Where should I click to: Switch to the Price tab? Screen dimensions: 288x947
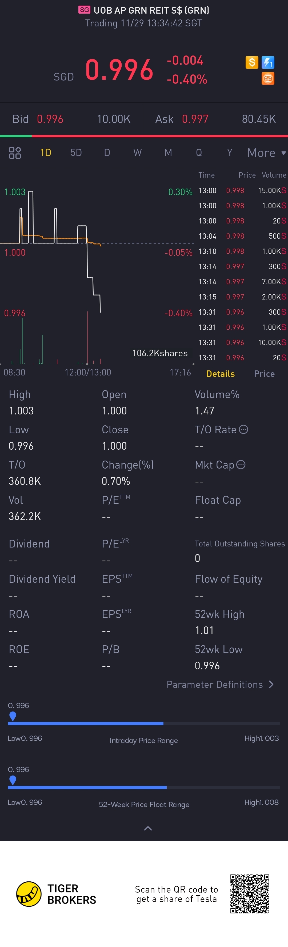pyautogui.click(x=264, y=374)
